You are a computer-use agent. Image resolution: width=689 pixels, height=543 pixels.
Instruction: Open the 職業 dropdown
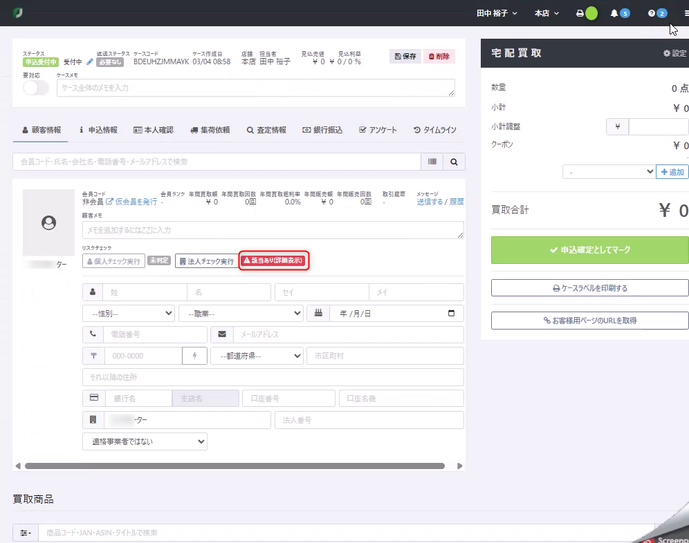click(241, 314)
